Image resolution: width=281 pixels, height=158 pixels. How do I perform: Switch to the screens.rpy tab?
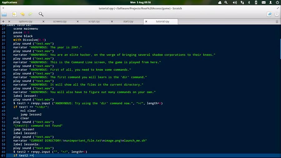pos(60,22)
